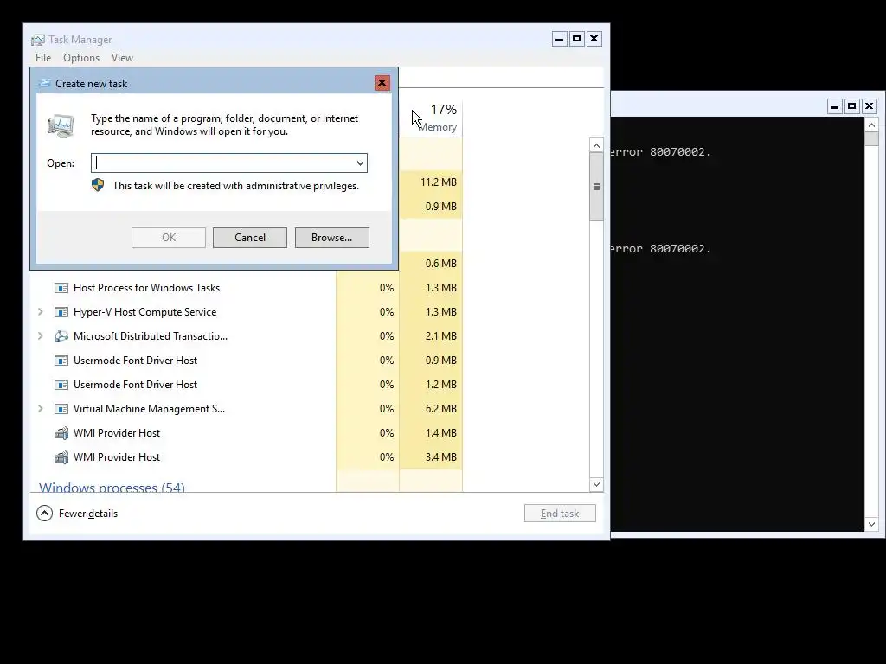
Task: Click the Task Manager vertical scrollbar thumb
Action: pyautogui.click(x=596, y=187)
